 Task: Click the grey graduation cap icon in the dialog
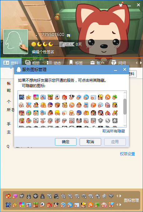click(101, 121)
